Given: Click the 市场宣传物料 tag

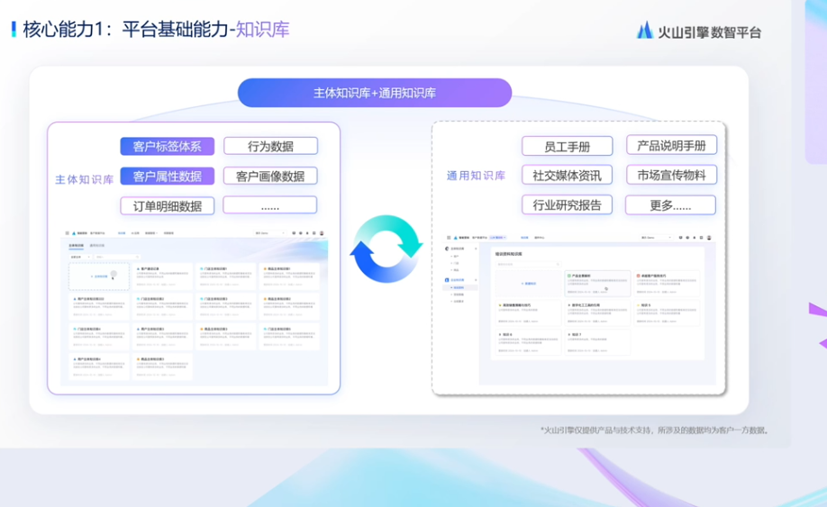Looking at the screenshot, I should pyautogui.click(x=671, y=175).
